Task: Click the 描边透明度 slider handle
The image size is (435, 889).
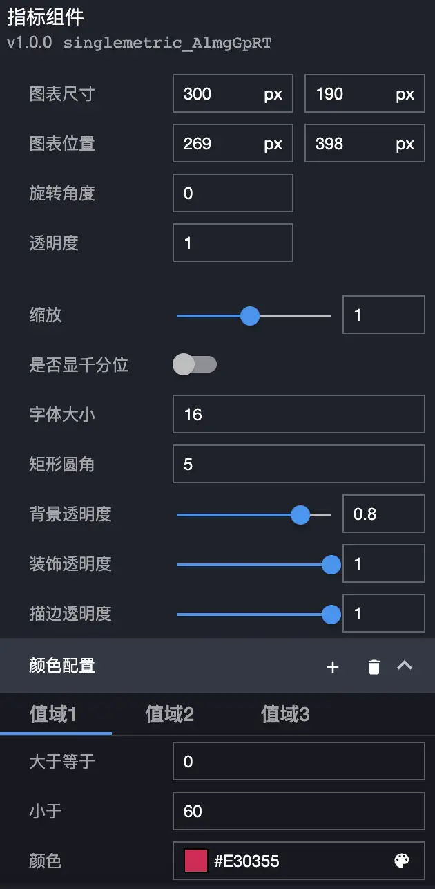Action: 331,614
